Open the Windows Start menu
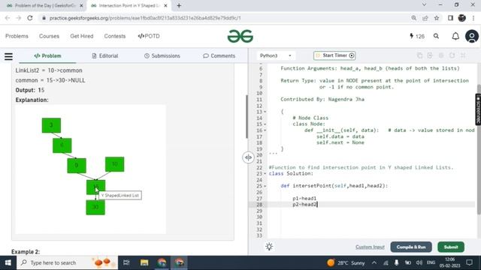Image resolution: width=481 pixels, height=270 pixels. coord(8,262)
